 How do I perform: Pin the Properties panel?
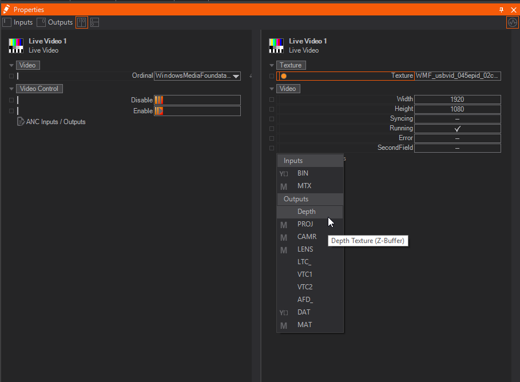502,10
